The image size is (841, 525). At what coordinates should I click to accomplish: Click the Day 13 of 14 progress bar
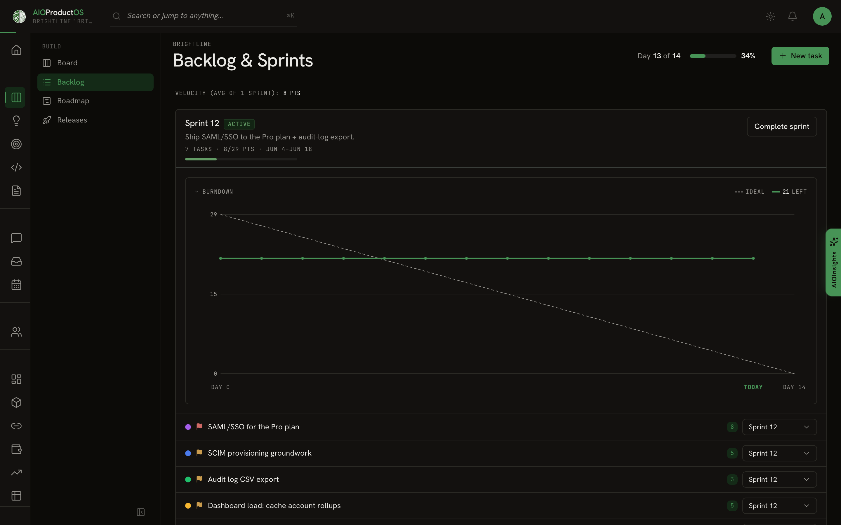[713, 56]
